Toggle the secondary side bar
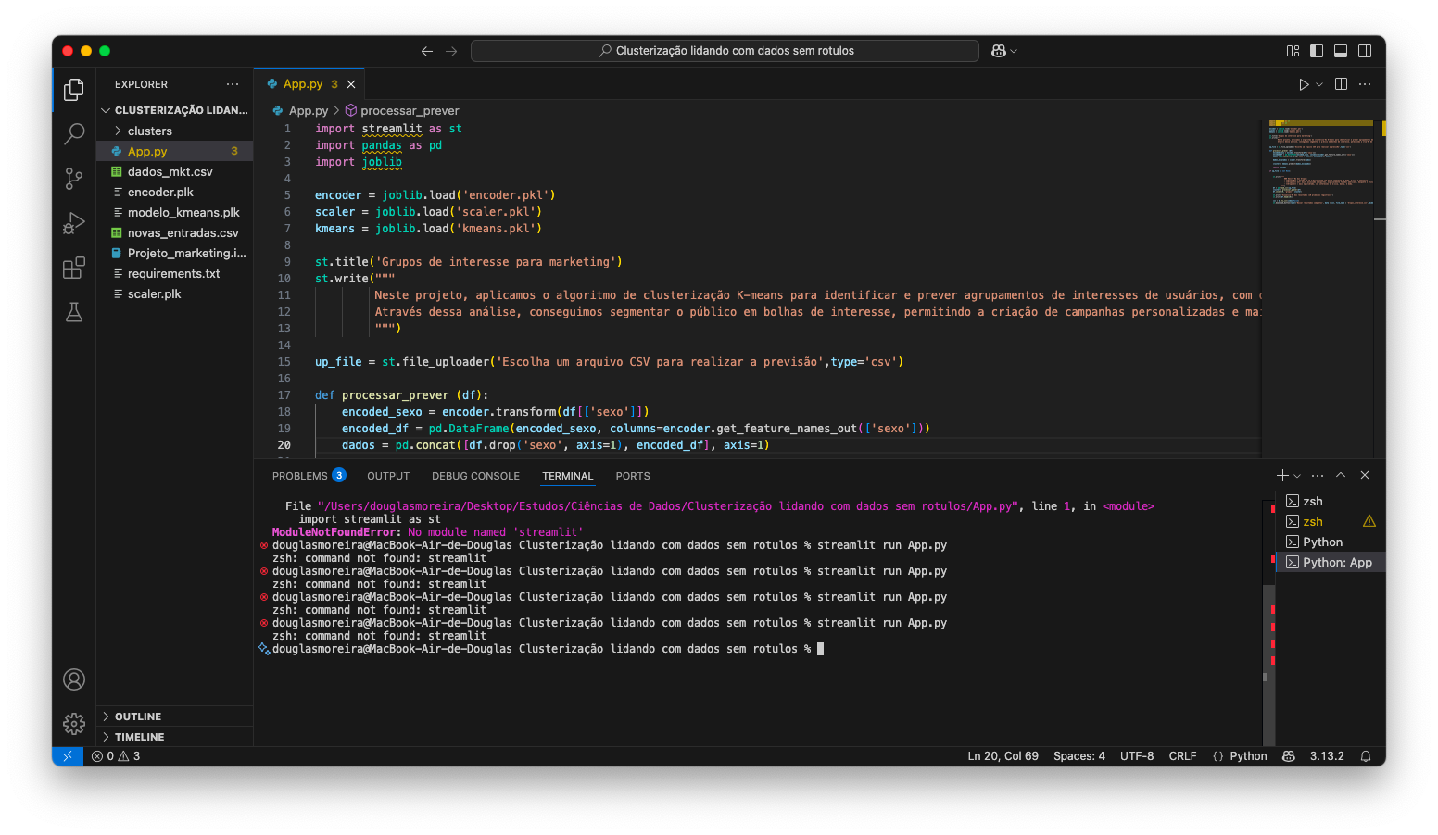The image size is (1438, 835). point(1365,51)
